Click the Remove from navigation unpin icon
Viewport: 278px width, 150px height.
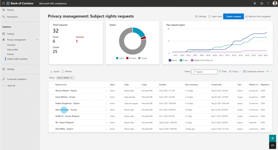coord(247,16)
